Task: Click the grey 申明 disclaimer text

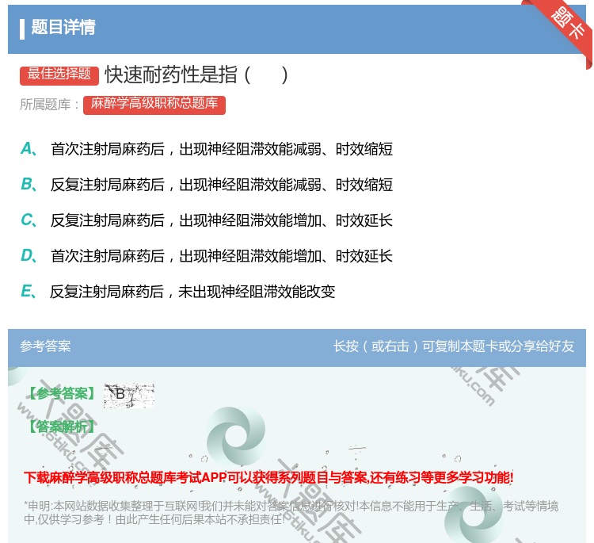Action: (291, 513)
